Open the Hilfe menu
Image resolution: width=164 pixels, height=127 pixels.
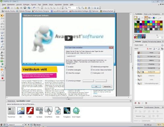(x=72, y=5)
